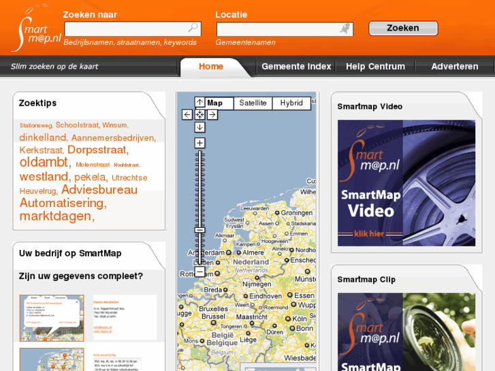Screen dimensions: 495x371
Task: Zoom in the map with plus
Action: 199,143
